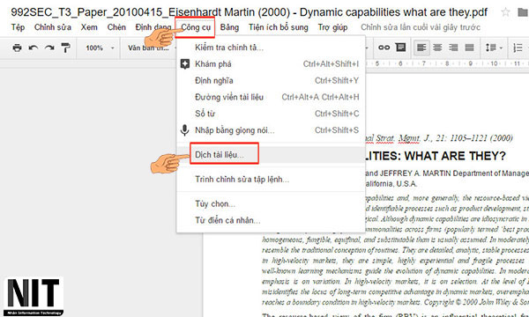529x317 pixels.
Task: Move document using folder icon
Action: (x=523, y=12)
